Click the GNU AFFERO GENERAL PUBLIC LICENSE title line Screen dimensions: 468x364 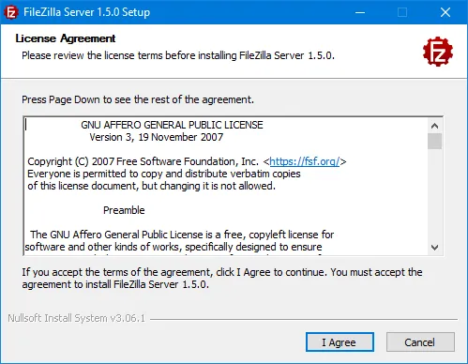(x=172, y=125)
